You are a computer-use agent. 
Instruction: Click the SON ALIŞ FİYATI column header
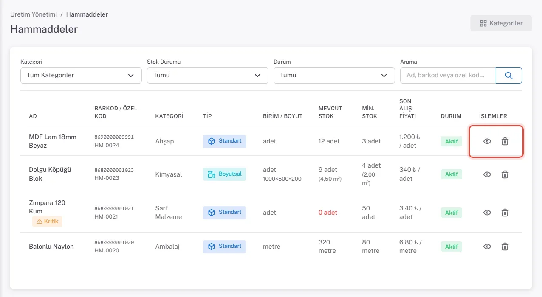[x=408, y=109]
